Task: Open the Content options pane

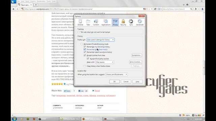Action: (96, 23)
